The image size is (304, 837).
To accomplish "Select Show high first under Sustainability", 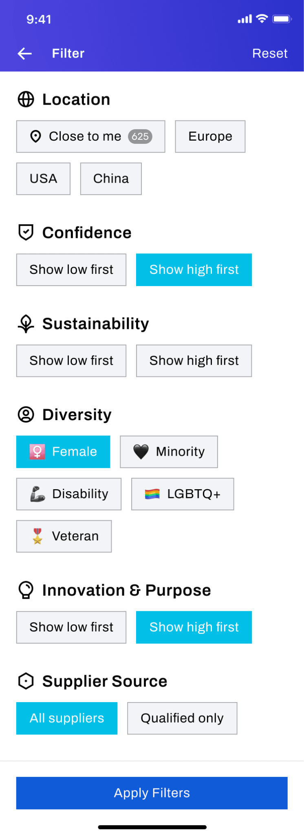I will [194, 361].
